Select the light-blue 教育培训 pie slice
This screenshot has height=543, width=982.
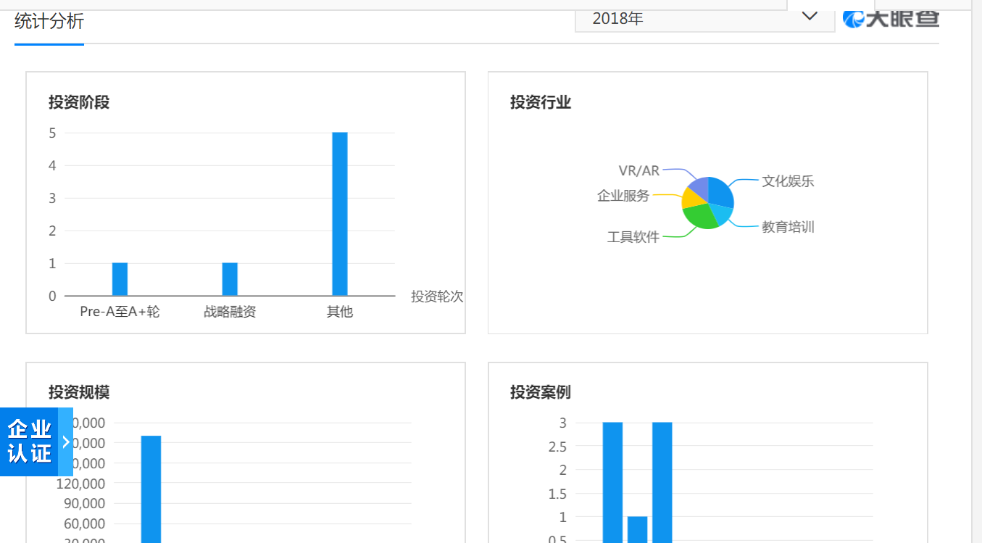pyautogui.click(x=720, y=214)
